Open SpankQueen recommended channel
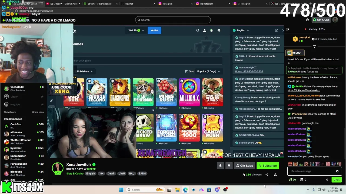This screenshot has width=346, height=194. click(x=24, y=157)
